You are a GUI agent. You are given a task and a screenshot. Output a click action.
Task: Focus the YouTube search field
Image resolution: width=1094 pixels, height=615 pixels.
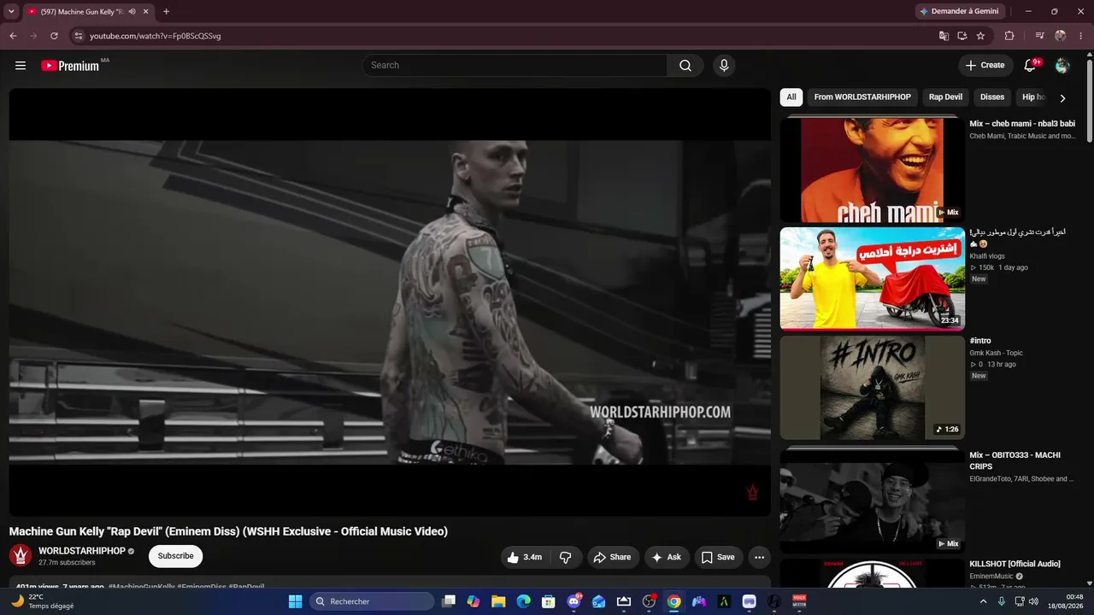(515, 66)
